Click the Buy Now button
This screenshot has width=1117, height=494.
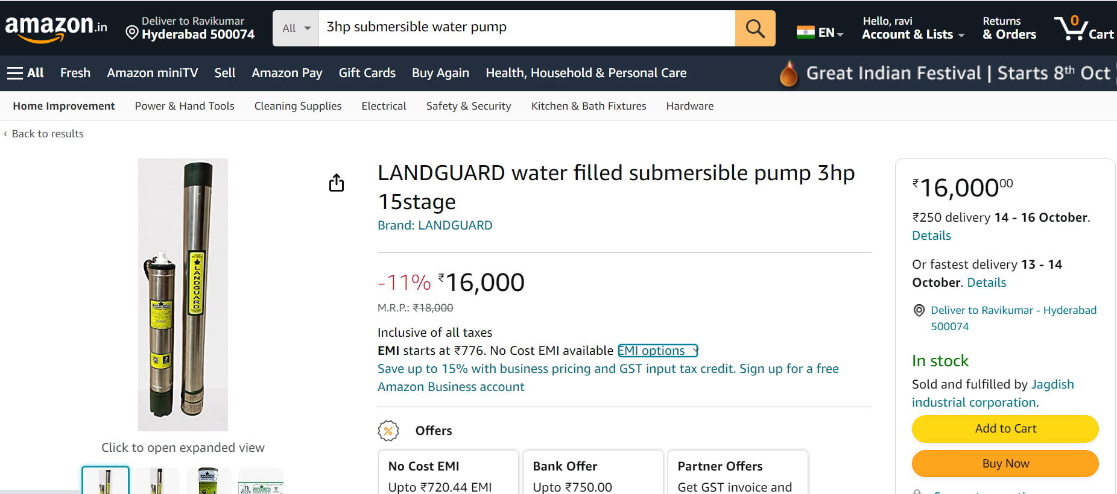pyautogui.click(x=1005, y=463)
